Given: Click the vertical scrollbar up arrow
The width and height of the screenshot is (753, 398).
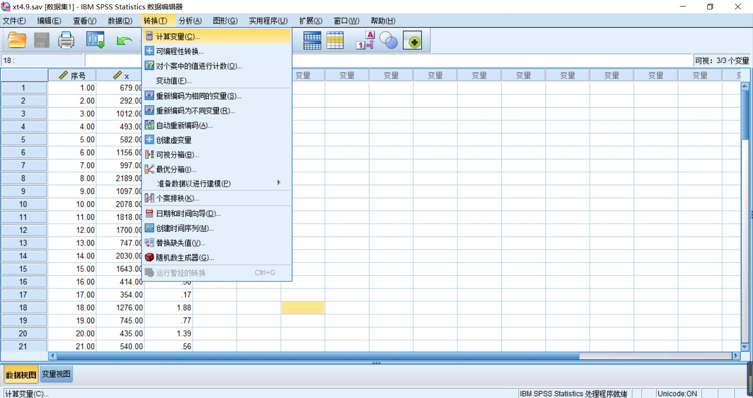Looking at the screenshot, I should tap(745, 86).
